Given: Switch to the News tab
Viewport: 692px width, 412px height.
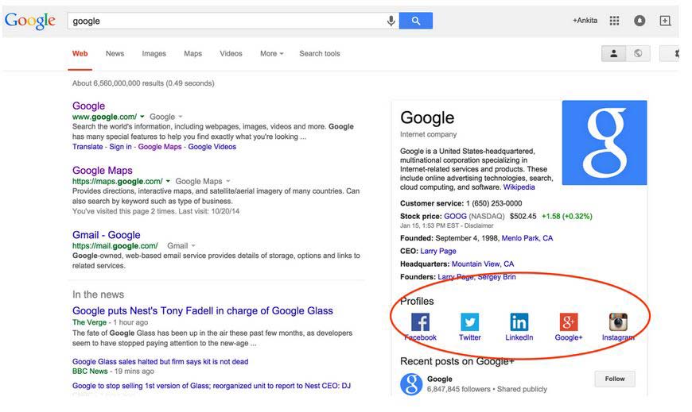Looking at the screenshot, I should tap(115, 54).
